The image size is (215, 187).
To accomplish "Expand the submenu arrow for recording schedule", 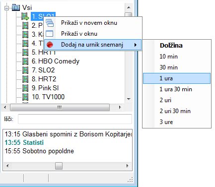I will coord(136,45).
